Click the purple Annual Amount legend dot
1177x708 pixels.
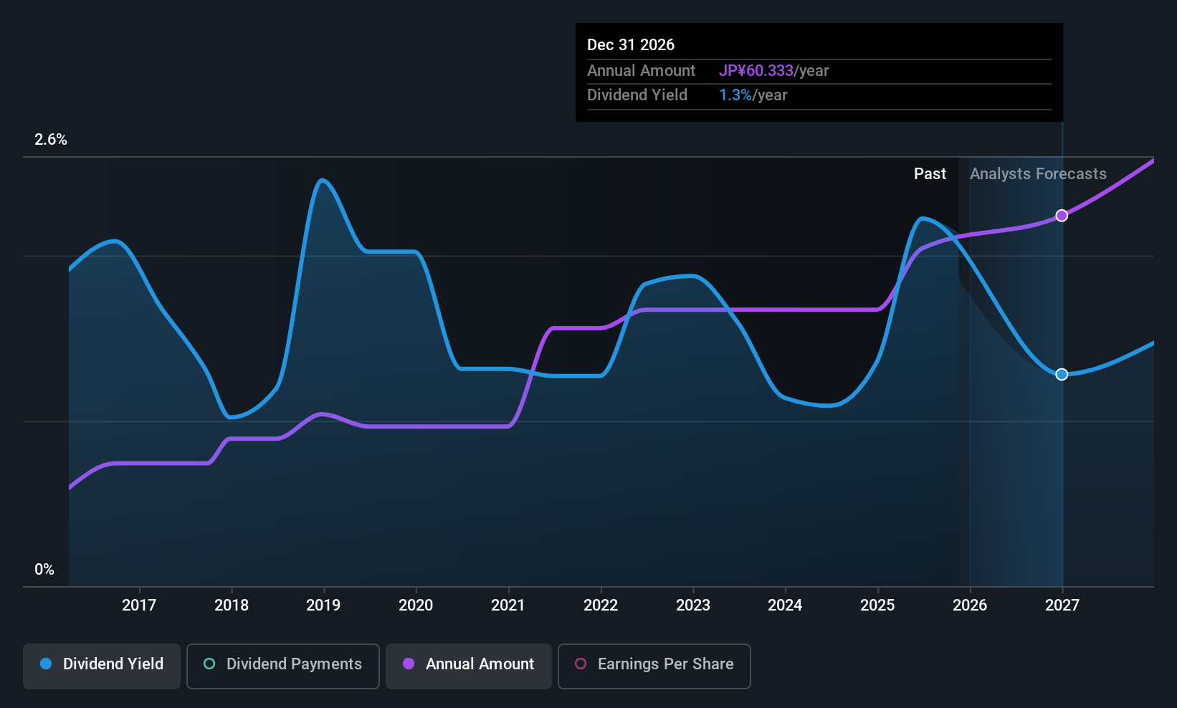pos(409,664)
